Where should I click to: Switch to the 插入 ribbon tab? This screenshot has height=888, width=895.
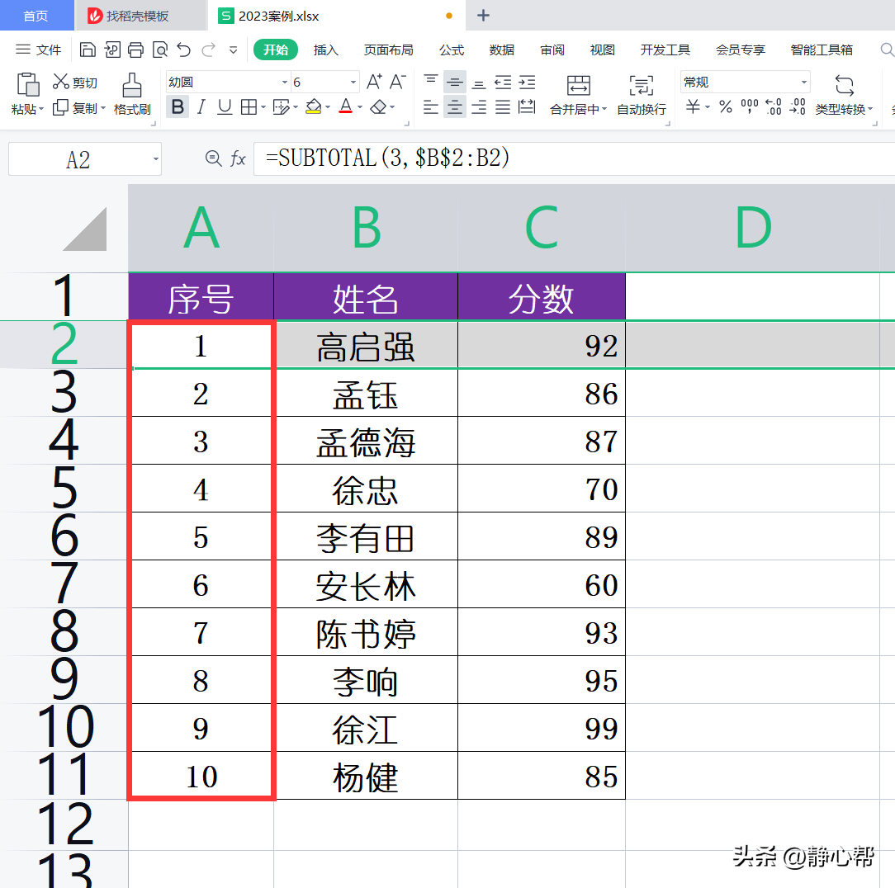326,50
